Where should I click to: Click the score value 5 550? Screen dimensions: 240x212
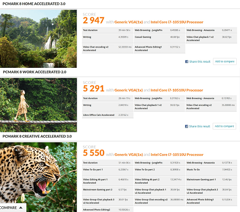[93, 153]
